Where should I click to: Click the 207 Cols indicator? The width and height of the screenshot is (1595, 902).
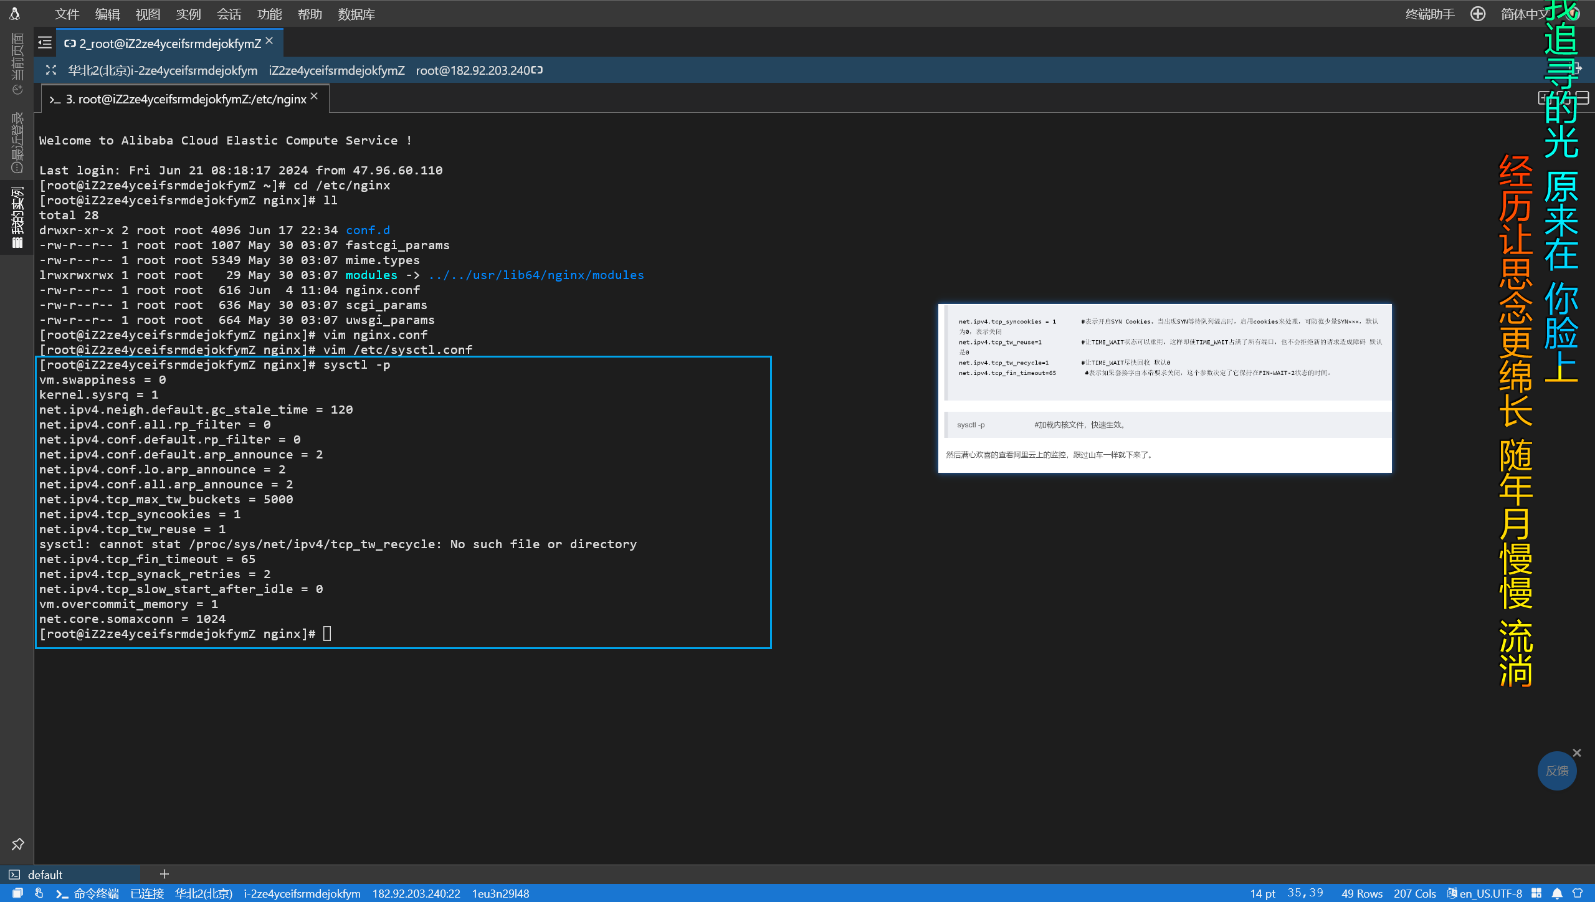click(1415, 893)
